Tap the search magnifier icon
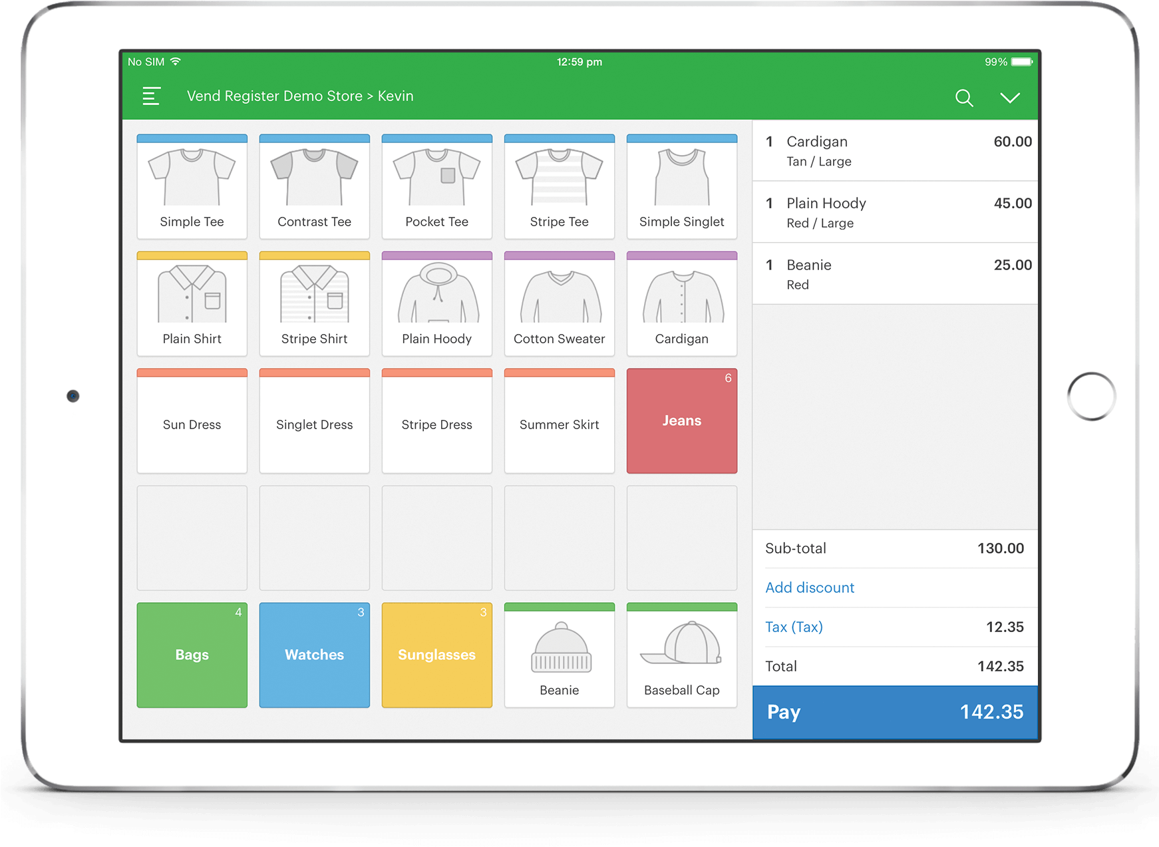The width and height of the screenshot is (1159, 847). [963, 98]
